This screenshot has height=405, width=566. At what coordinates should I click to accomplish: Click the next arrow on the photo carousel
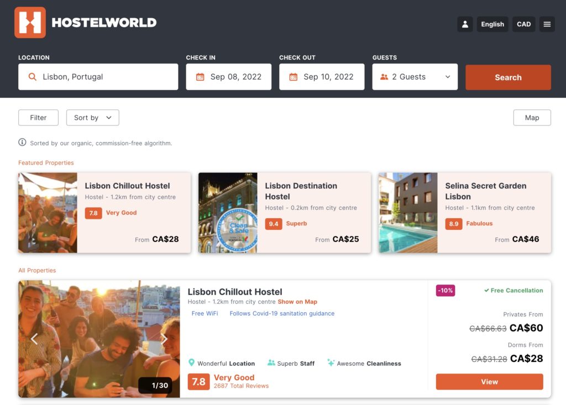coord(164,338)
